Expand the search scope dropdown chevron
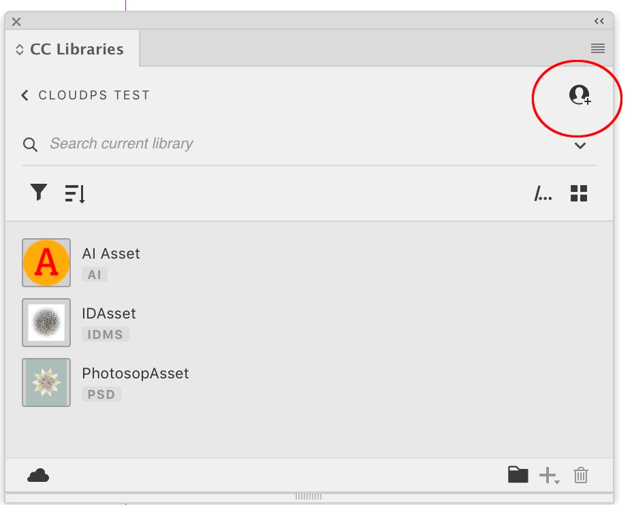 tap(580, 146)
